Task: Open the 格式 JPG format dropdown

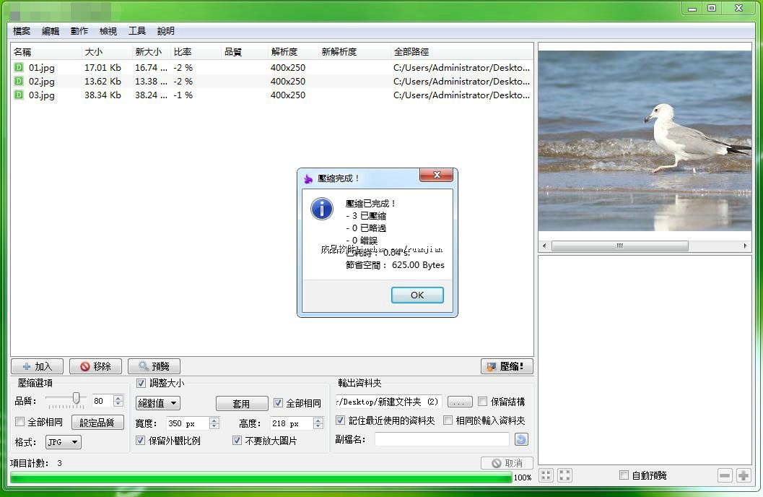Action: [64, 442]
